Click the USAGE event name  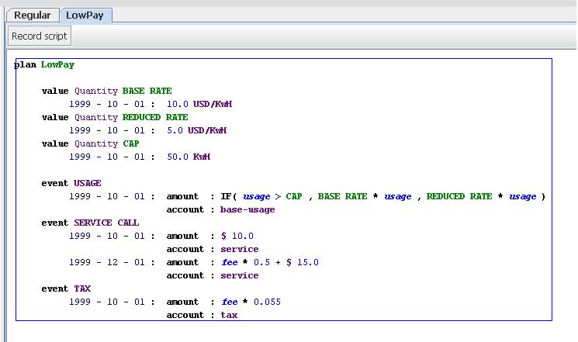(87, 184)
